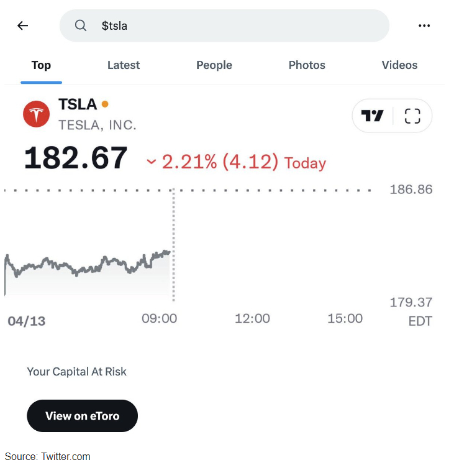454x465 pixels.
Task: Click the TSLA ticker name
Action: [x=78, y=104]
